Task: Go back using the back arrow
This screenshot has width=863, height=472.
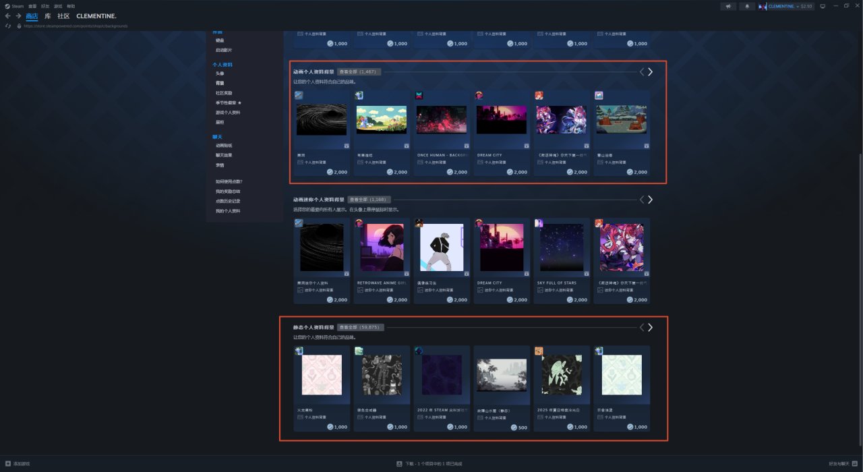Action: point(8,16)
